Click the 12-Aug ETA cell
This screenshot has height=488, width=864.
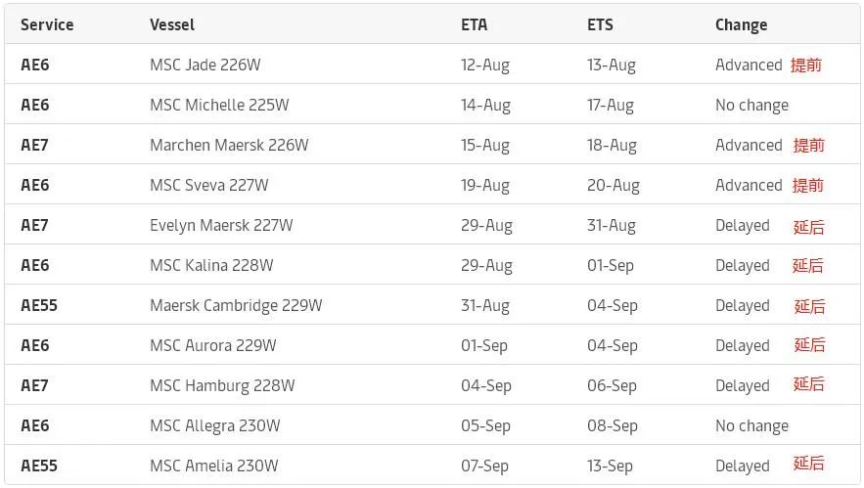point(485,65)
